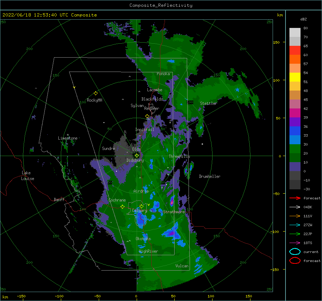Click the 27ZW legend label
The image size is (322, 301).
(308, 225)
